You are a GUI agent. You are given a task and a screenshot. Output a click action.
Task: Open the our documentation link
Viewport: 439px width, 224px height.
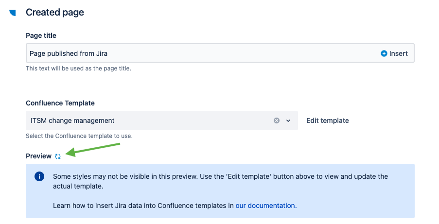point(265,206)
